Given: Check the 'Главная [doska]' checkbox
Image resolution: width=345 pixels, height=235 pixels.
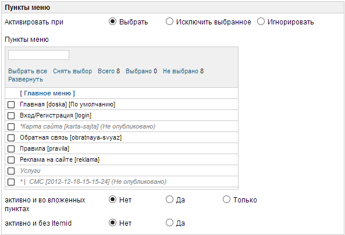Looking at the screenshot, I should coord(11,105).
